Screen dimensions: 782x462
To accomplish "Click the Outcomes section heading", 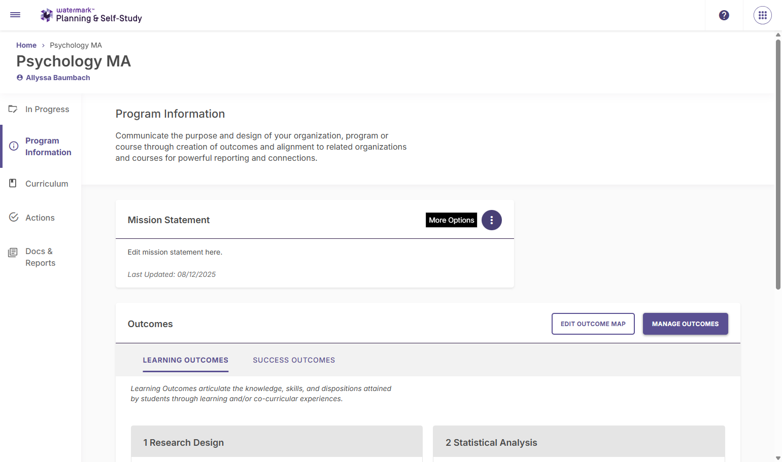I will point(150,324).
